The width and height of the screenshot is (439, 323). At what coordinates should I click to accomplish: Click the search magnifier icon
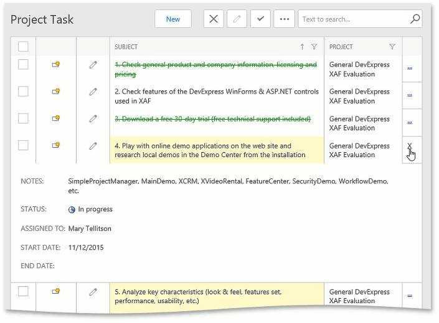coord(415,19)
